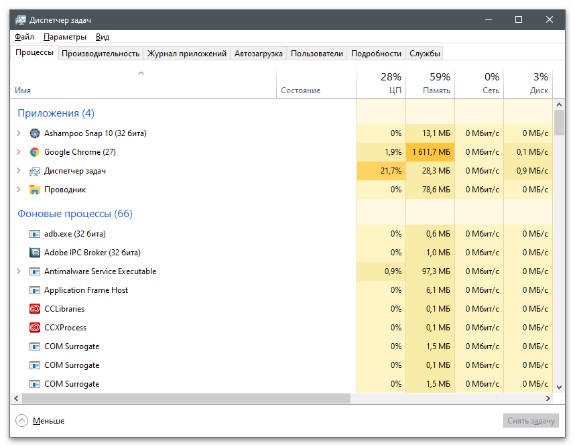Click the Снять задачу button
This screenshot has width=575, height=447.
point(531,421)
